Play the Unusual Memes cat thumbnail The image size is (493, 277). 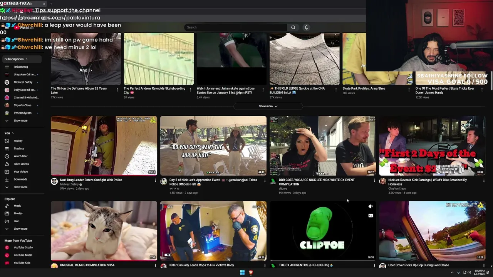(x=104, y=230)
